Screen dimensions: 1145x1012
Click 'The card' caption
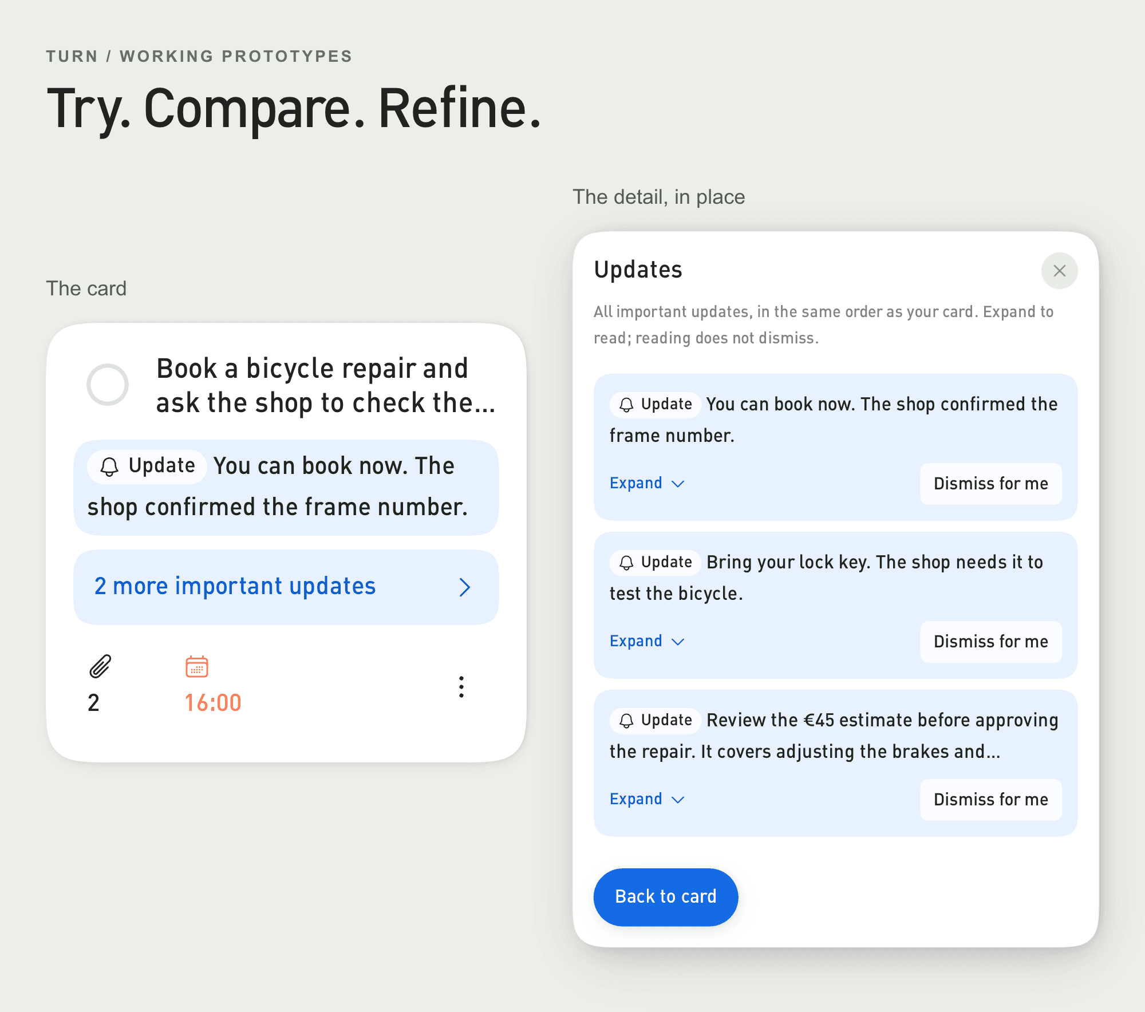(86, 288)
